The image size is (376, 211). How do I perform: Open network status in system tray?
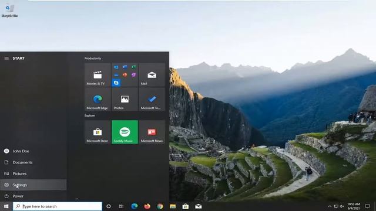point(336,206)
